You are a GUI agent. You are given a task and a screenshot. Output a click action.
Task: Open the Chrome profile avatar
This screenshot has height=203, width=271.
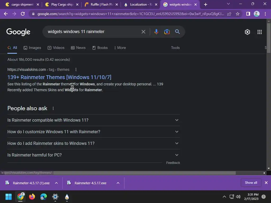tap(257, 14)
